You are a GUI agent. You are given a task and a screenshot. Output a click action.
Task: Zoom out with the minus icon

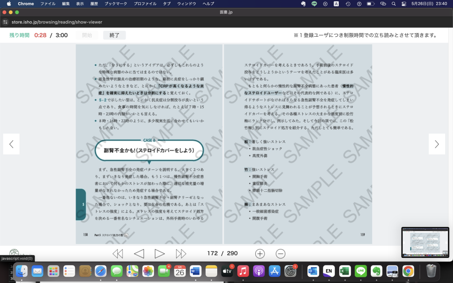point(280,253)
